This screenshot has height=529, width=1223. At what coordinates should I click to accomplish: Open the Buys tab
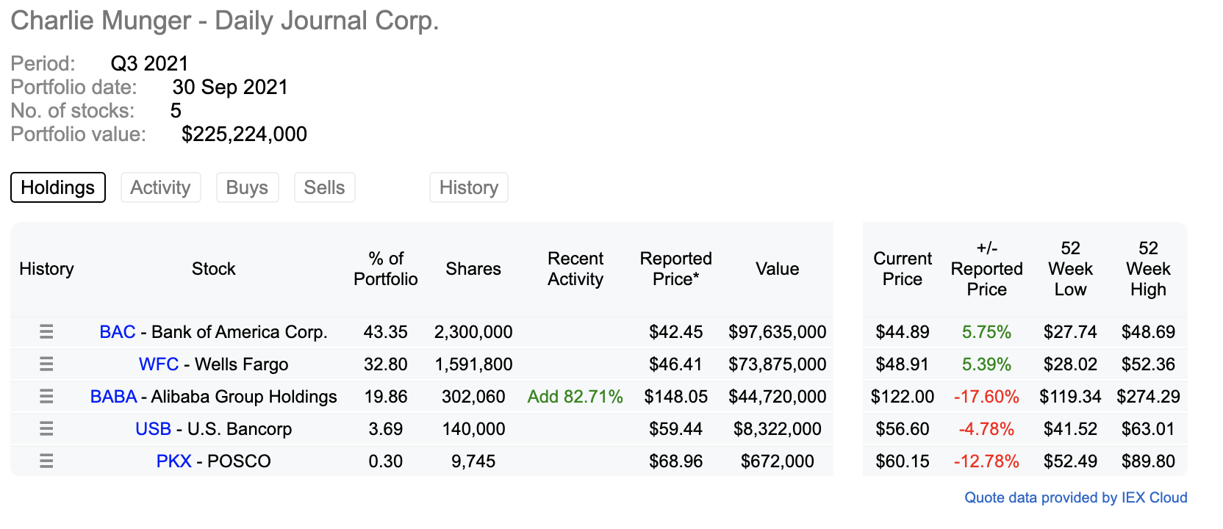pyautogui.click(x=247, y=187)
